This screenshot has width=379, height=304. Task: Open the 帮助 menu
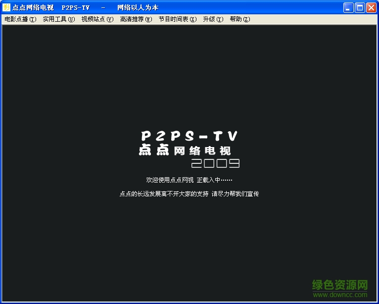[240, 19]
